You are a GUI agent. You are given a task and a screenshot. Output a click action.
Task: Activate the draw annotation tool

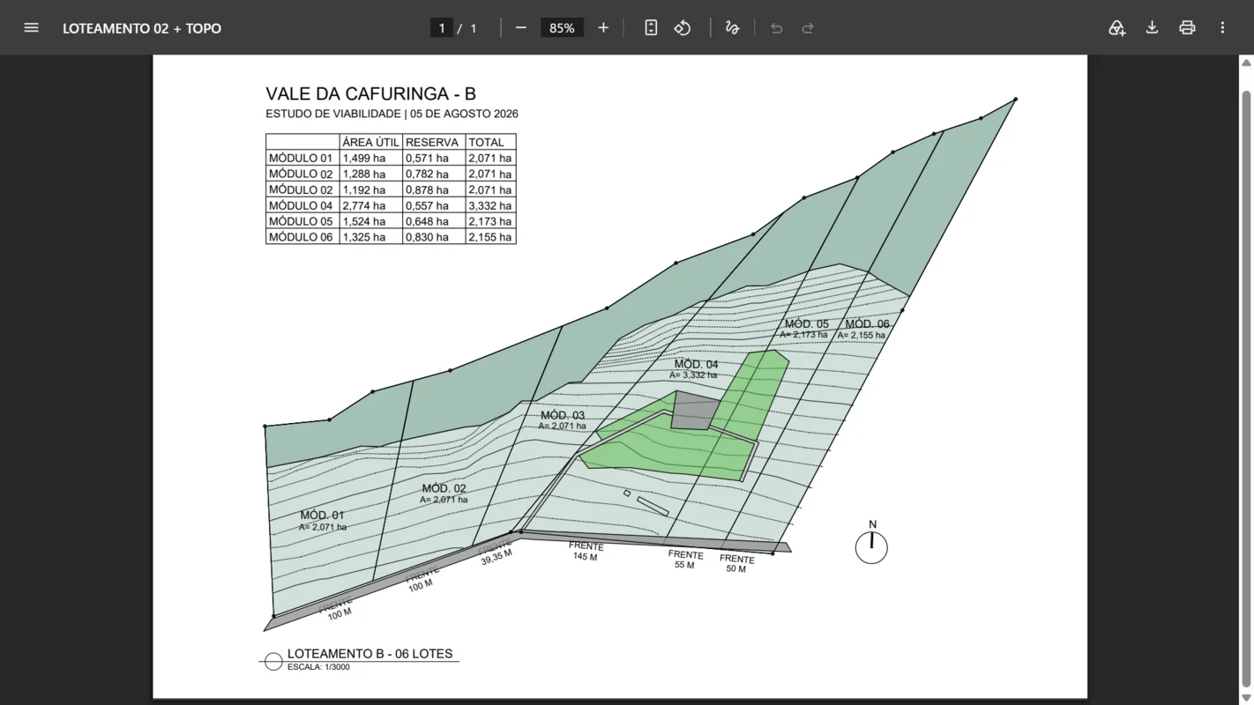click(x=732, y=27)
